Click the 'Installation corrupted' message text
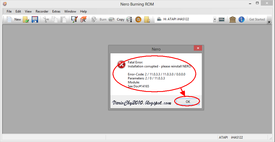The height and width of the screenshot is (142, 275). (x=159, y=66)
